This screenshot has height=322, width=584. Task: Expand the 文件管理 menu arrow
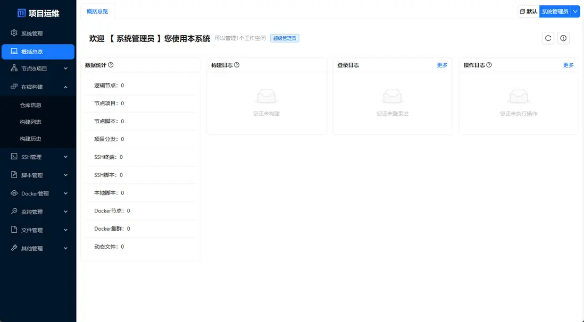point(65,230)
